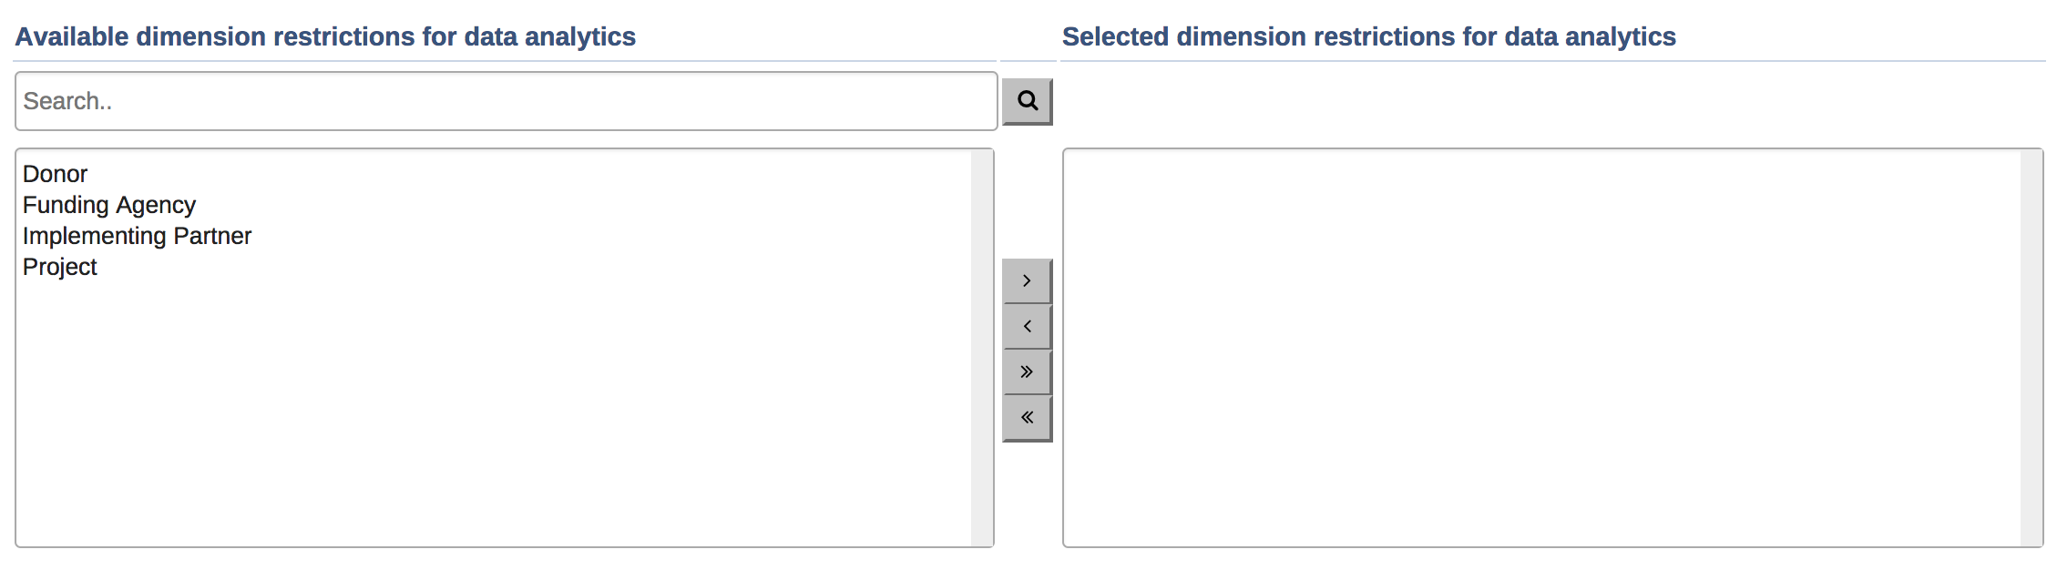
Task: Click the short divider above the search button
Action: click(1028, 61)
